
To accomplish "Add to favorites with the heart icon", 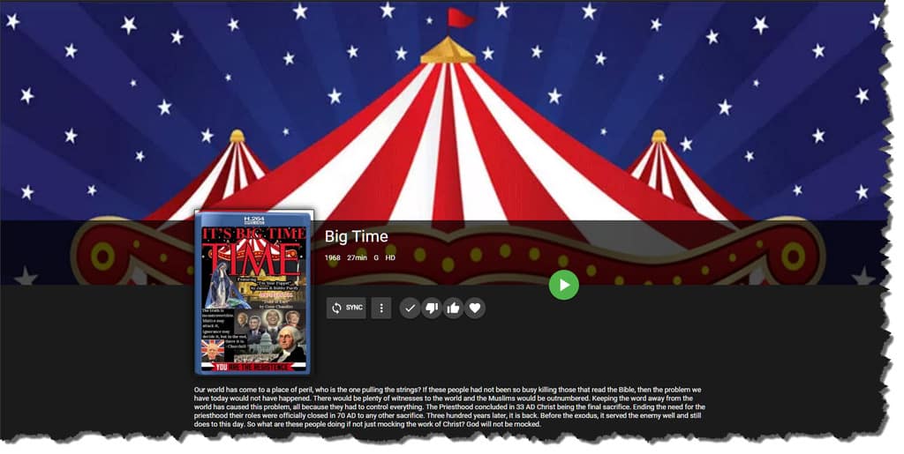I will coord(474,308).
